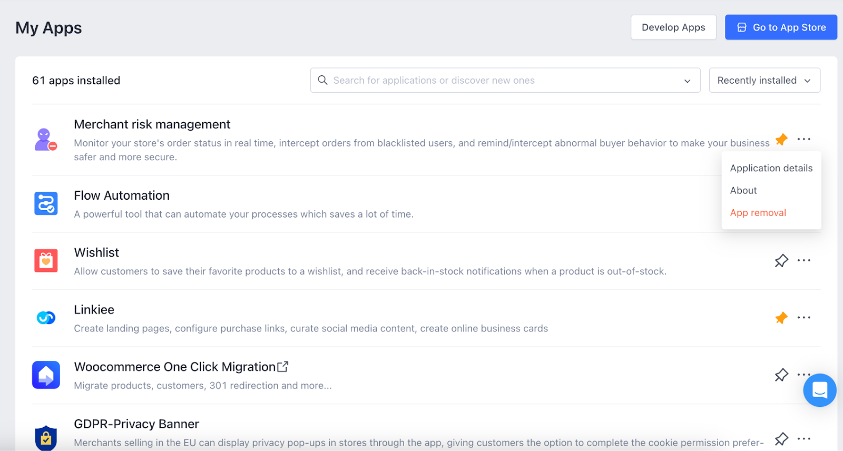Open the Merchant risk management app icon
The height and width of the screenshot is (451, 843).
pyautogui.click(x=46, y=140)
